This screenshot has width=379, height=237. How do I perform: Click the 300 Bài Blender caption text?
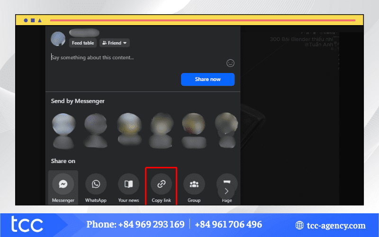(x=301, y=39)
